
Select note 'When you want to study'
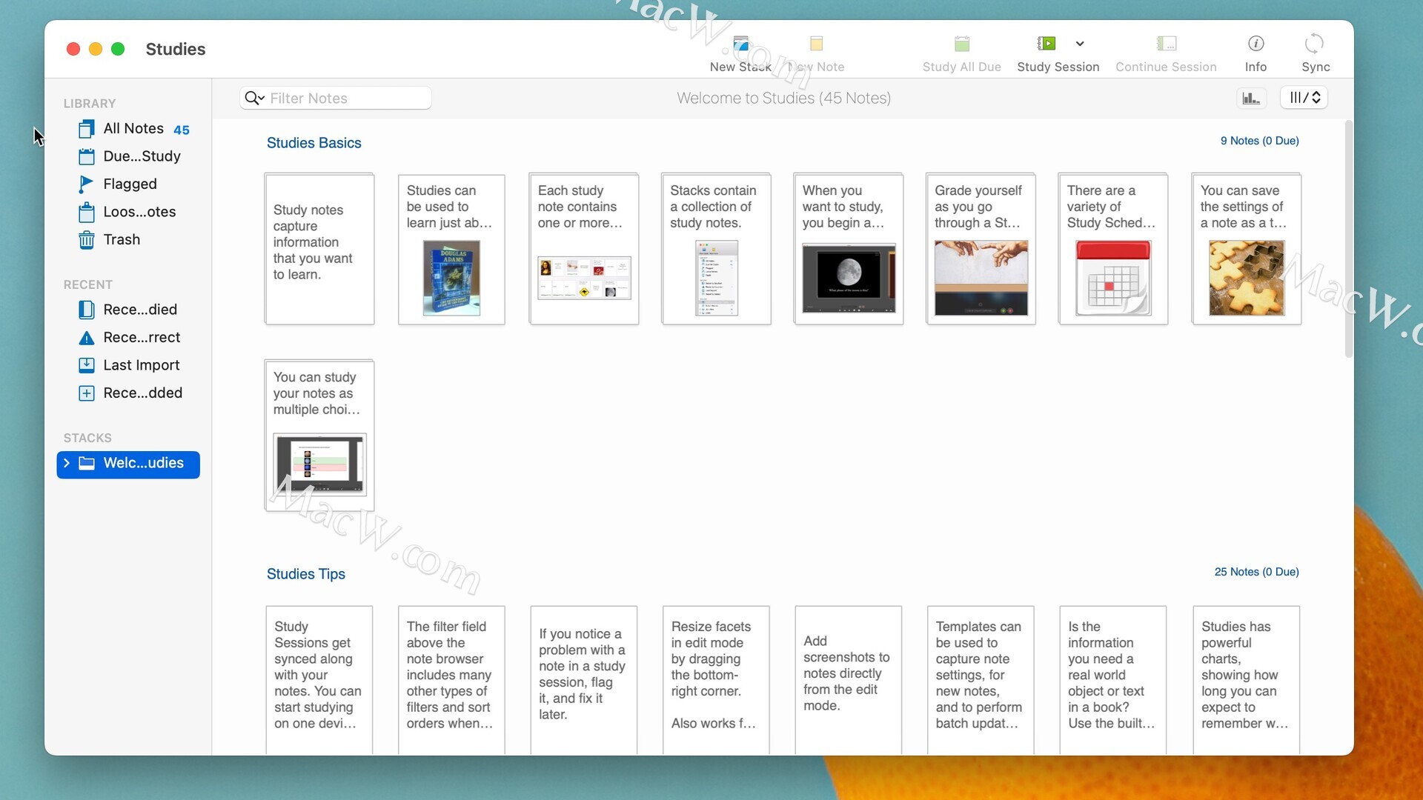click(x=849, y=249)
